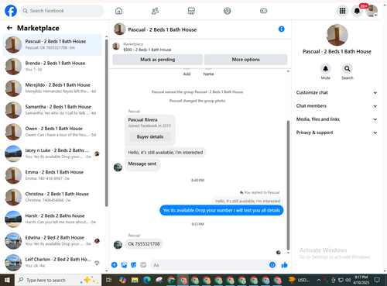
Task: Open the Marketplace storefront icon
Action: 191,11
